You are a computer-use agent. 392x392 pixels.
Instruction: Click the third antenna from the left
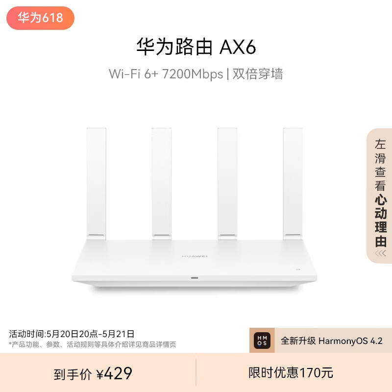coord(227,184)
